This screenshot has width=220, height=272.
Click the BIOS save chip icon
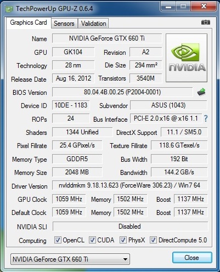pos(201,92)
